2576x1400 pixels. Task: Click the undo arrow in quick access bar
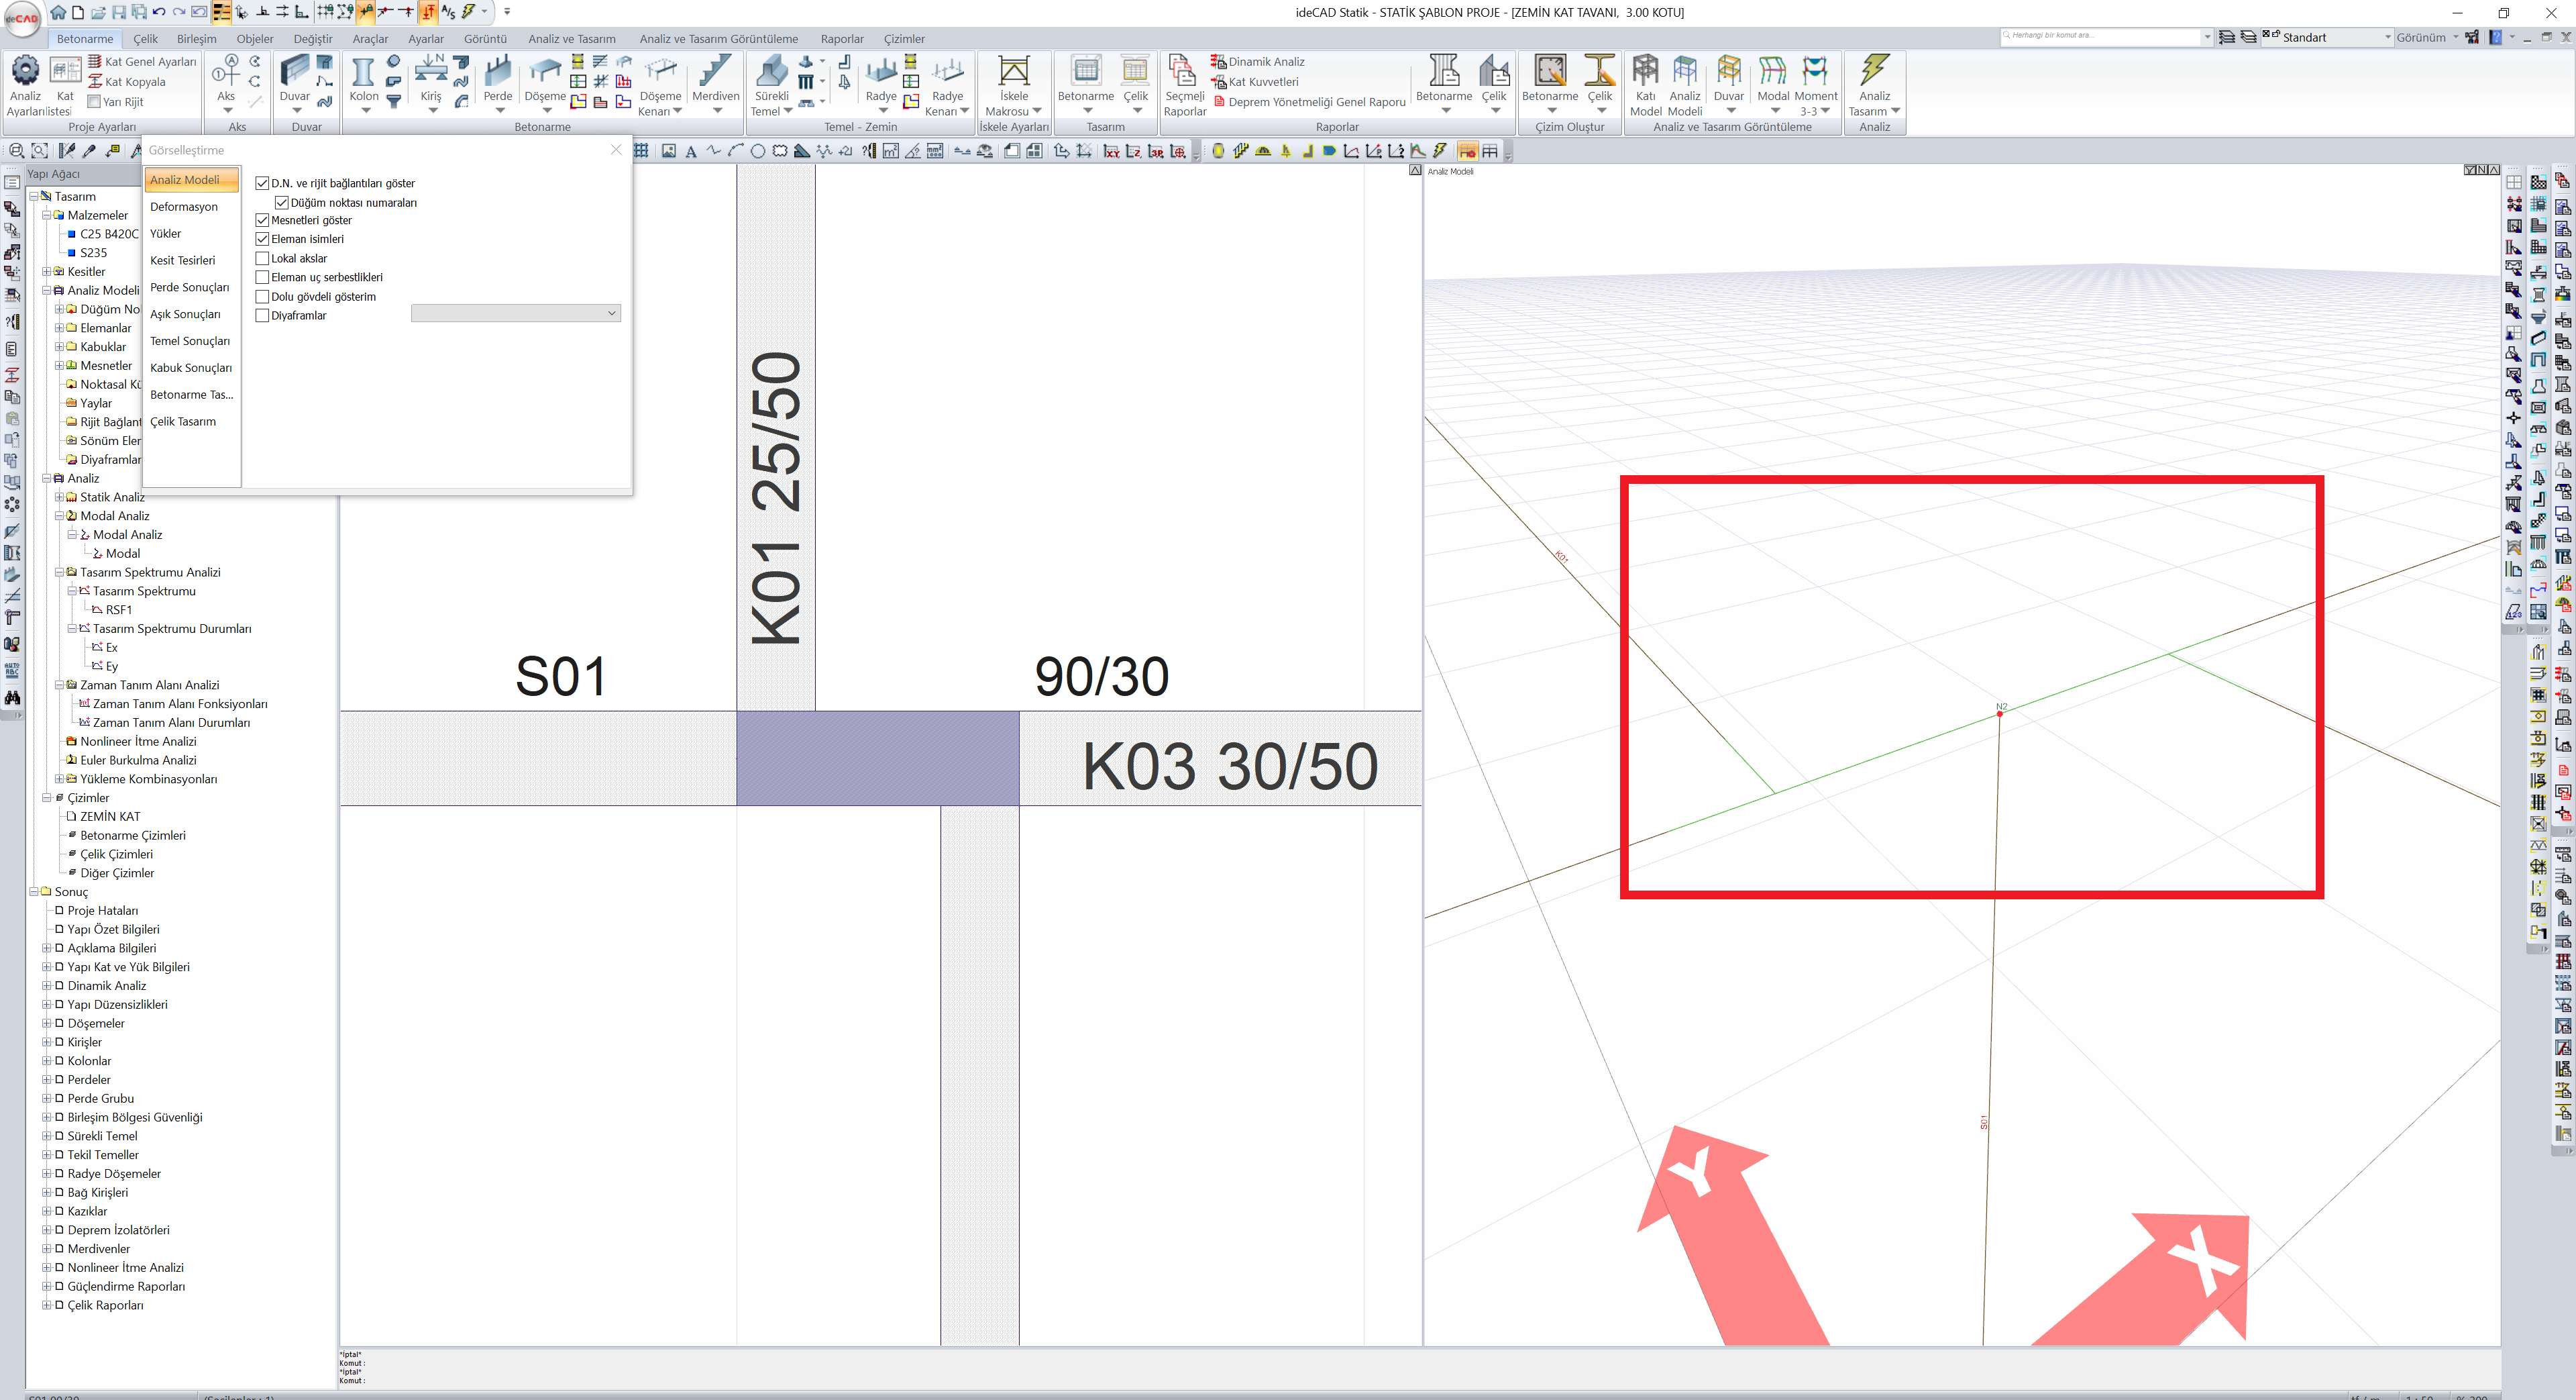158,12
